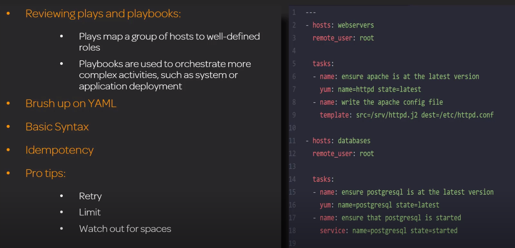Select the 'Idempotency' bullet heading
The width and height of the screenshot is (515, 248).
(59, 150)
